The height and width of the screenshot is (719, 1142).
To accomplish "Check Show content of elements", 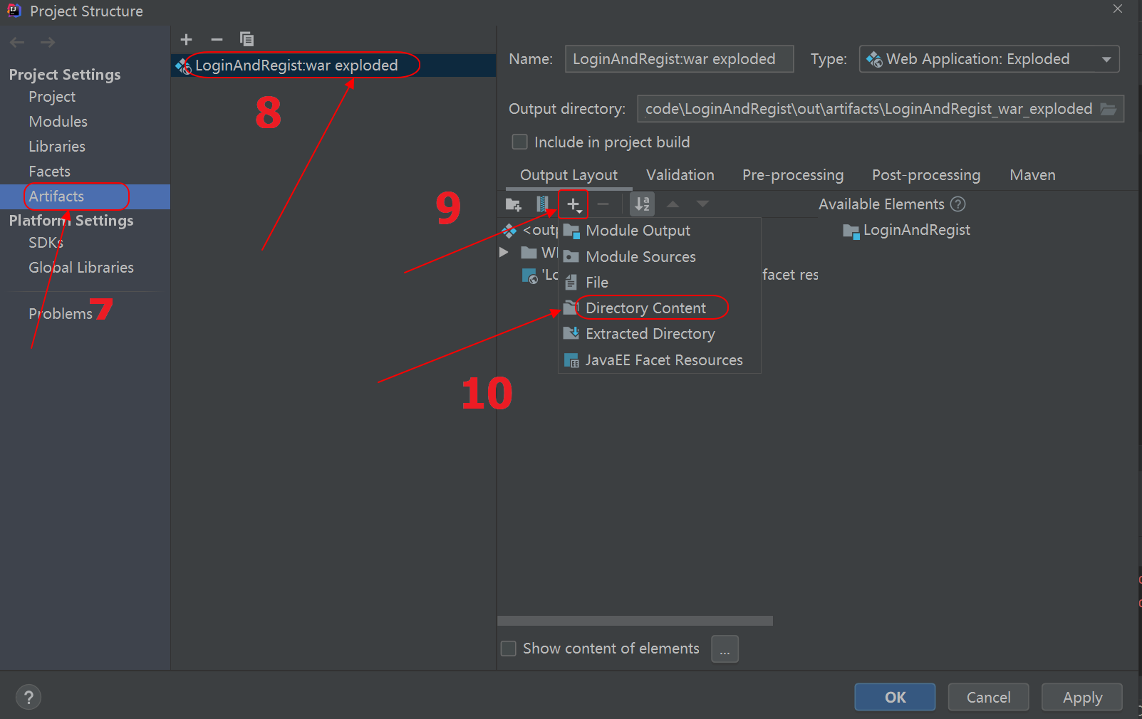I will [x=508, y=648].
